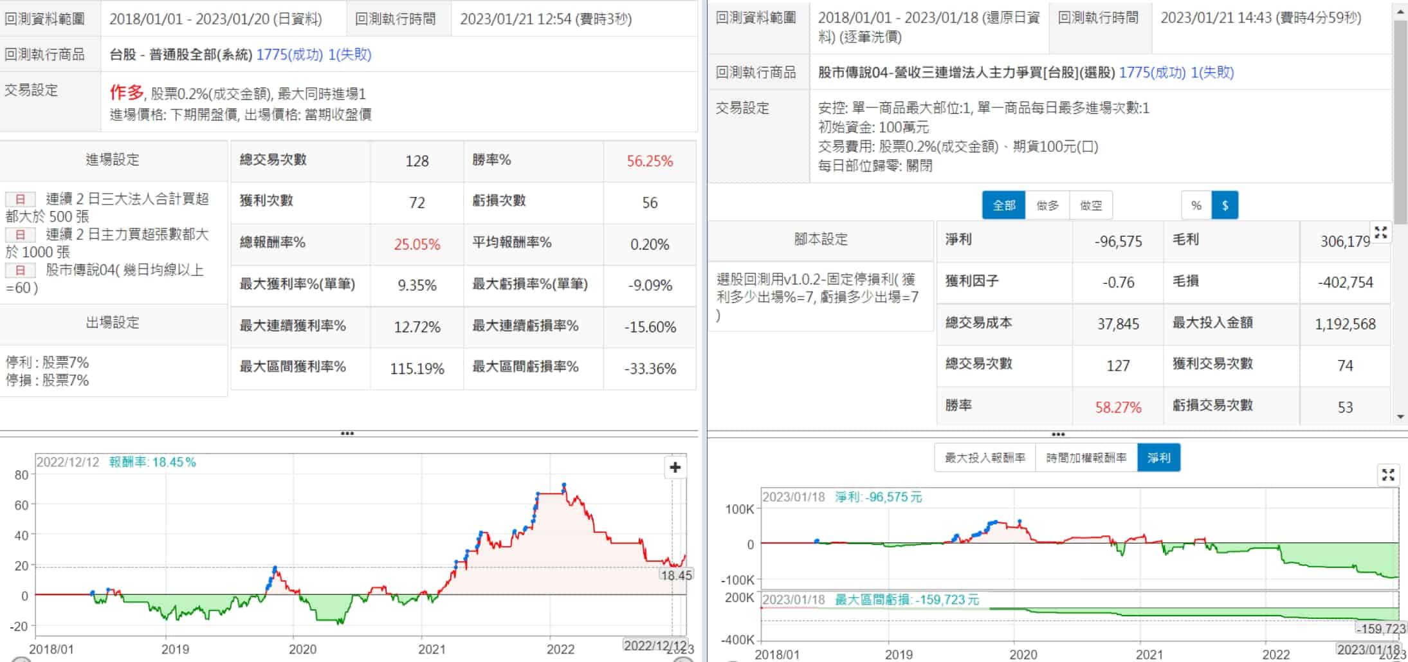Click the 日 icon beside 三大法人合計買超 condition

click(x=20, y=199)
